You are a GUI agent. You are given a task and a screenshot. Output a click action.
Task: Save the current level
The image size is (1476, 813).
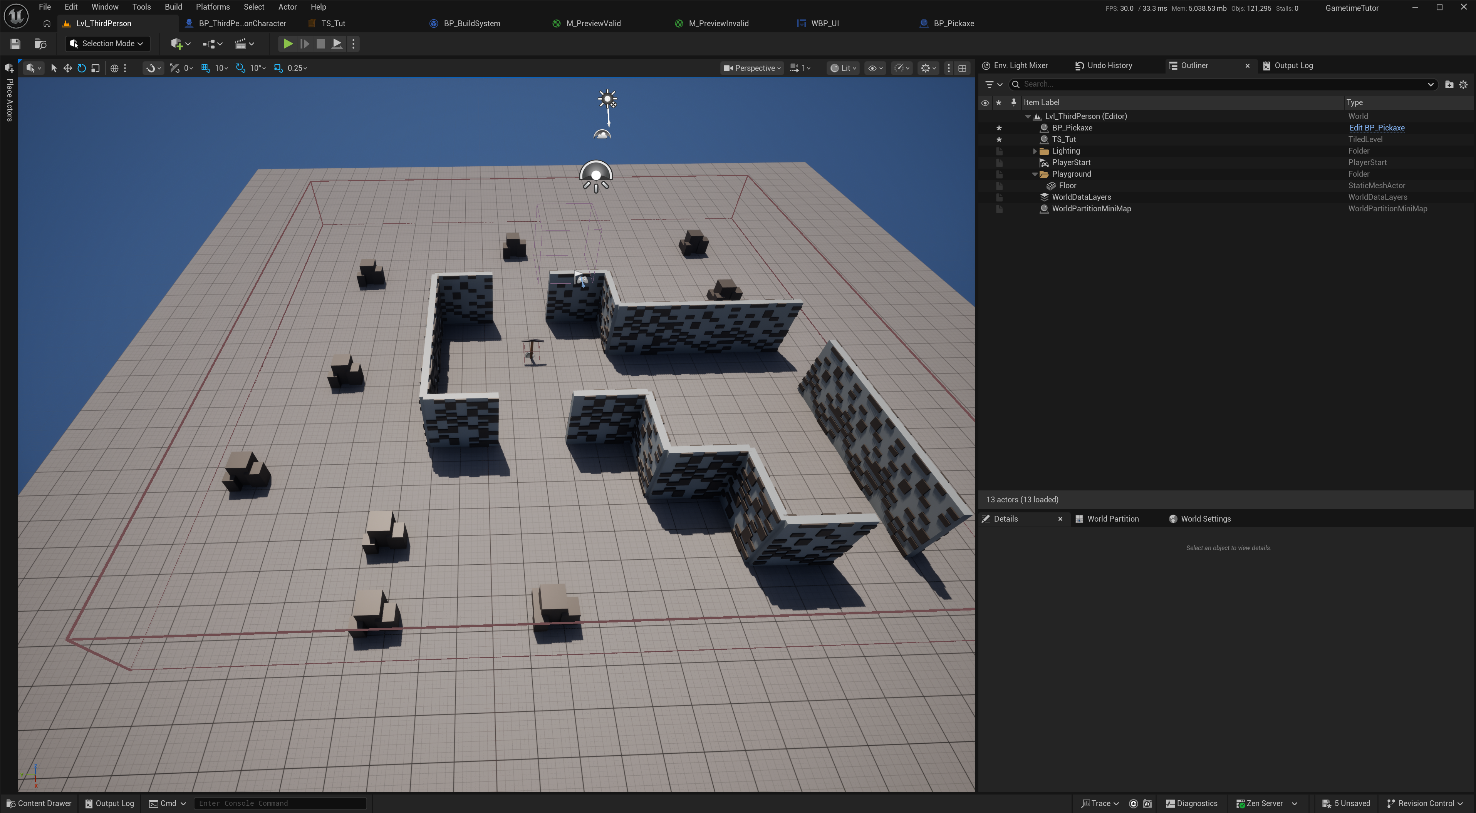click(15, 43)
